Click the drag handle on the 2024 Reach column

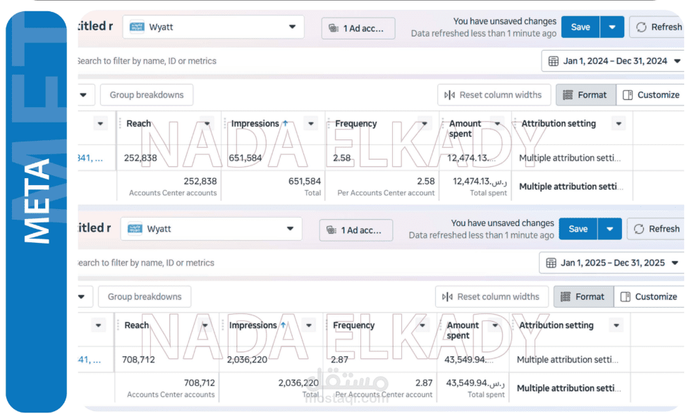[120, 124]
